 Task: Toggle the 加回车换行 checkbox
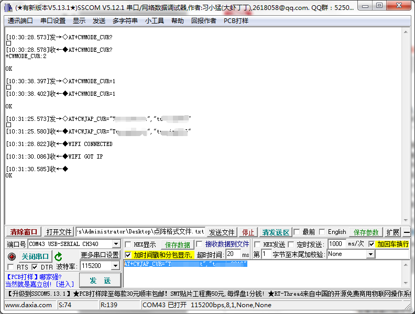(x=372, y=244)
